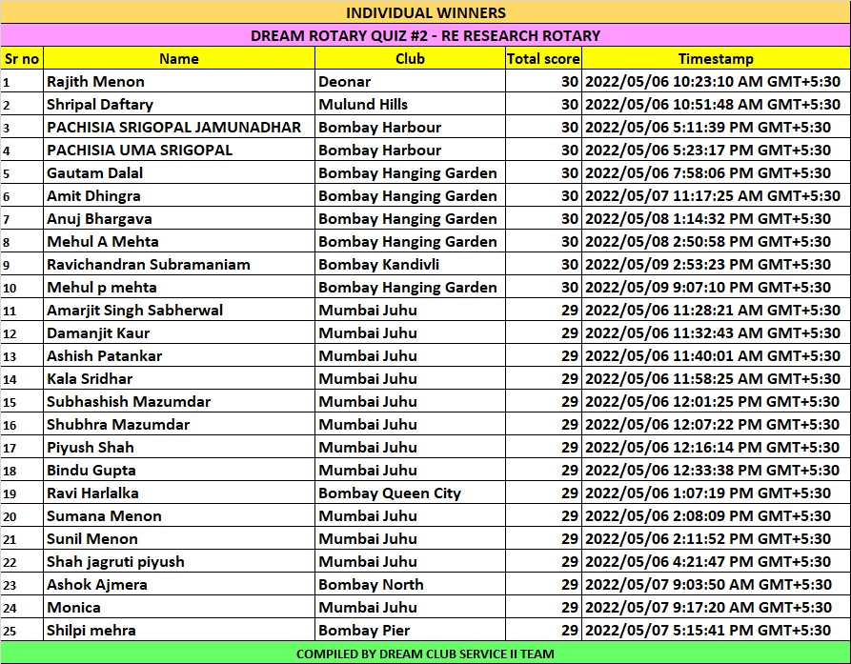Click the Bombay North club cell

point(410,584)
